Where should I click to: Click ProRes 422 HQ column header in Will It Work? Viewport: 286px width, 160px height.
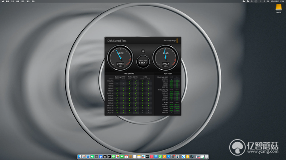[x=133, y=77]
